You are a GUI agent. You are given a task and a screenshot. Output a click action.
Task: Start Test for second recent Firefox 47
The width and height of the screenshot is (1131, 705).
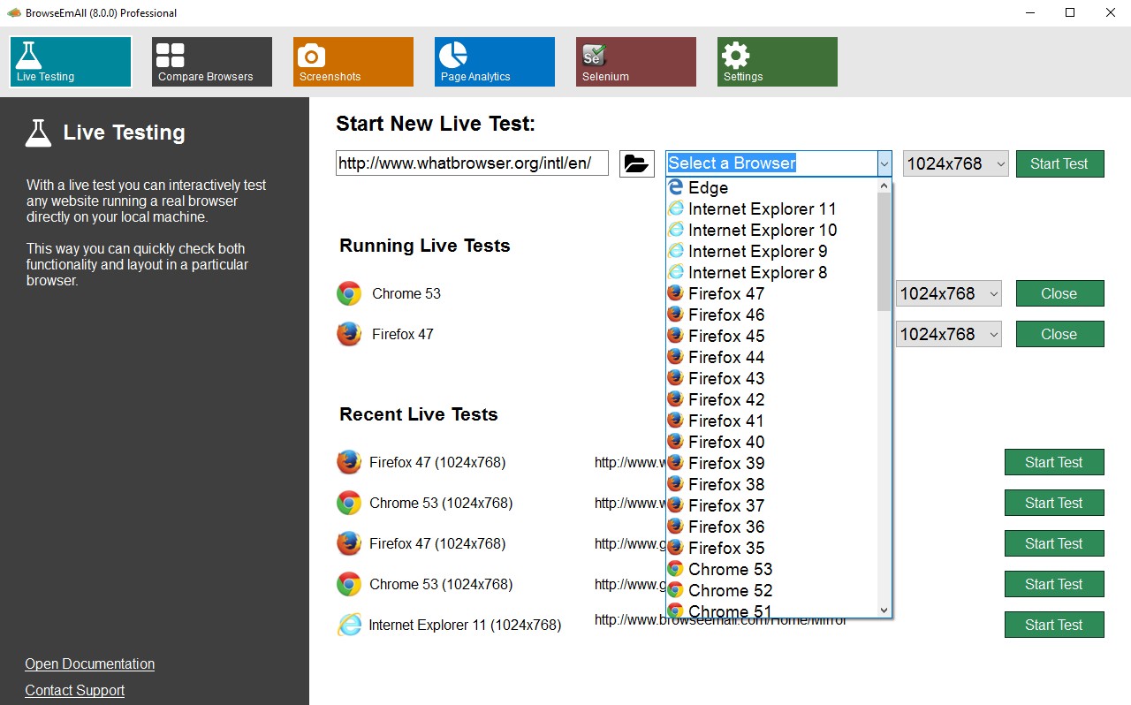click(x=1054, y=543)
